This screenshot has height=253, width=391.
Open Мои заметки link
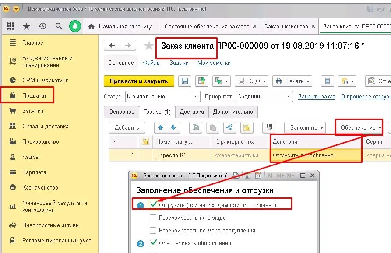point(214,63)
